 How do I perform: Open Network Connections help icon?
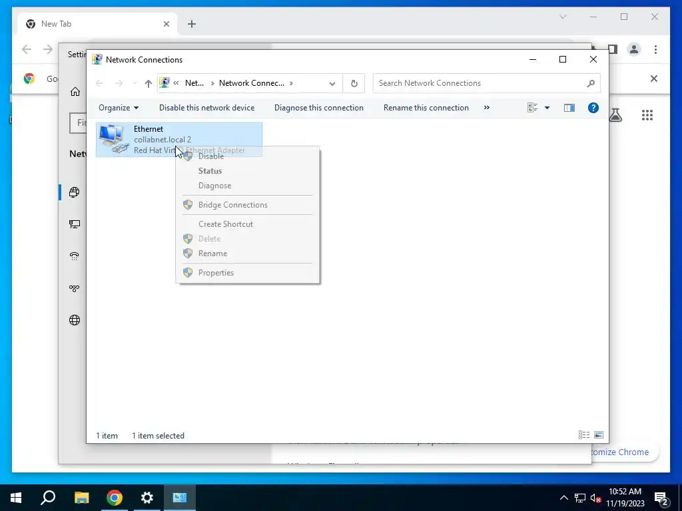coord(593,108)
